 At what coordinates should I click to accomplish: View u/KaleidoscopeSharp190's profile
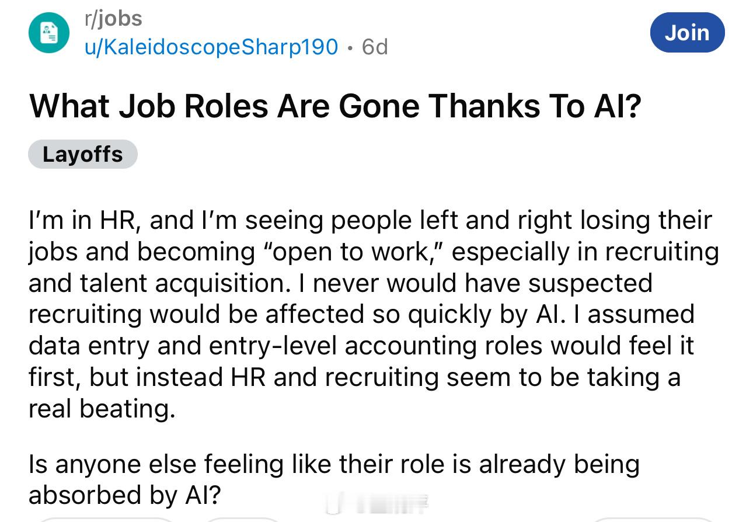pos(211,47)
